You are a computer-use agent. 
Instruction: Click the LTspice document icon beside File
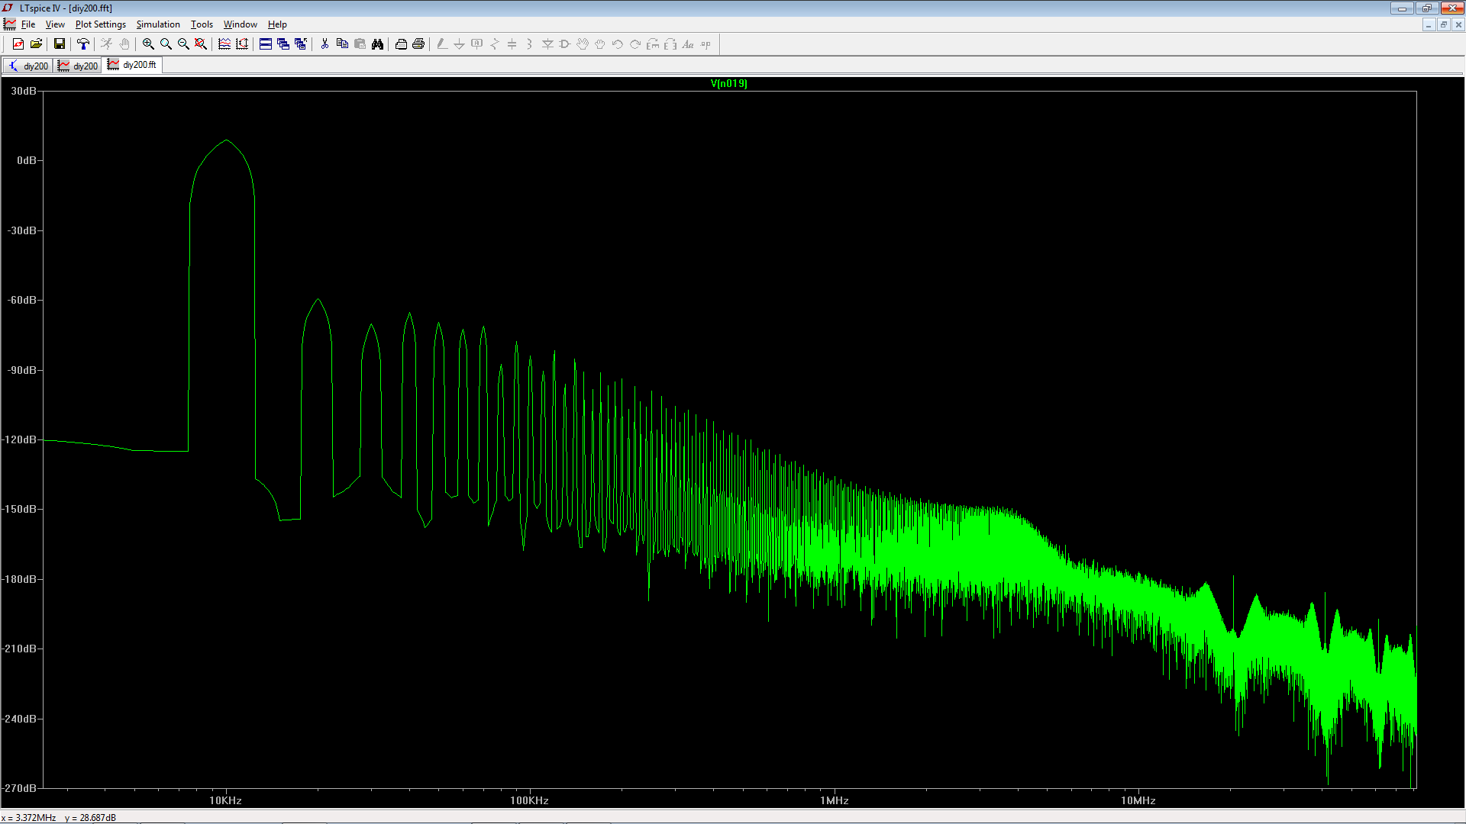pos(10,24)
